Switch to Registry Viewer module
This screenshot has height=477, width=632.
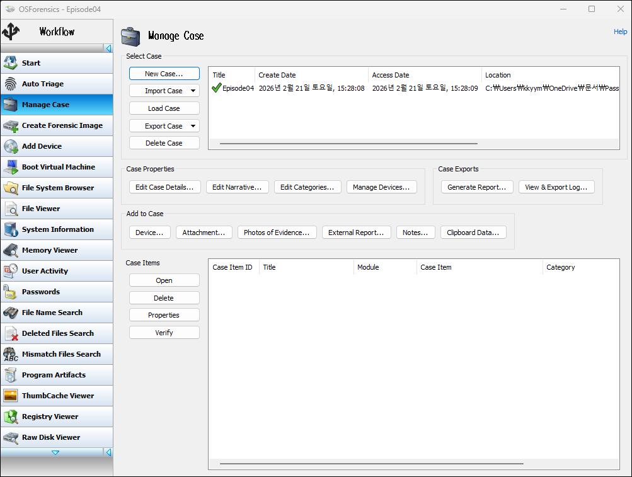[57, 417]
